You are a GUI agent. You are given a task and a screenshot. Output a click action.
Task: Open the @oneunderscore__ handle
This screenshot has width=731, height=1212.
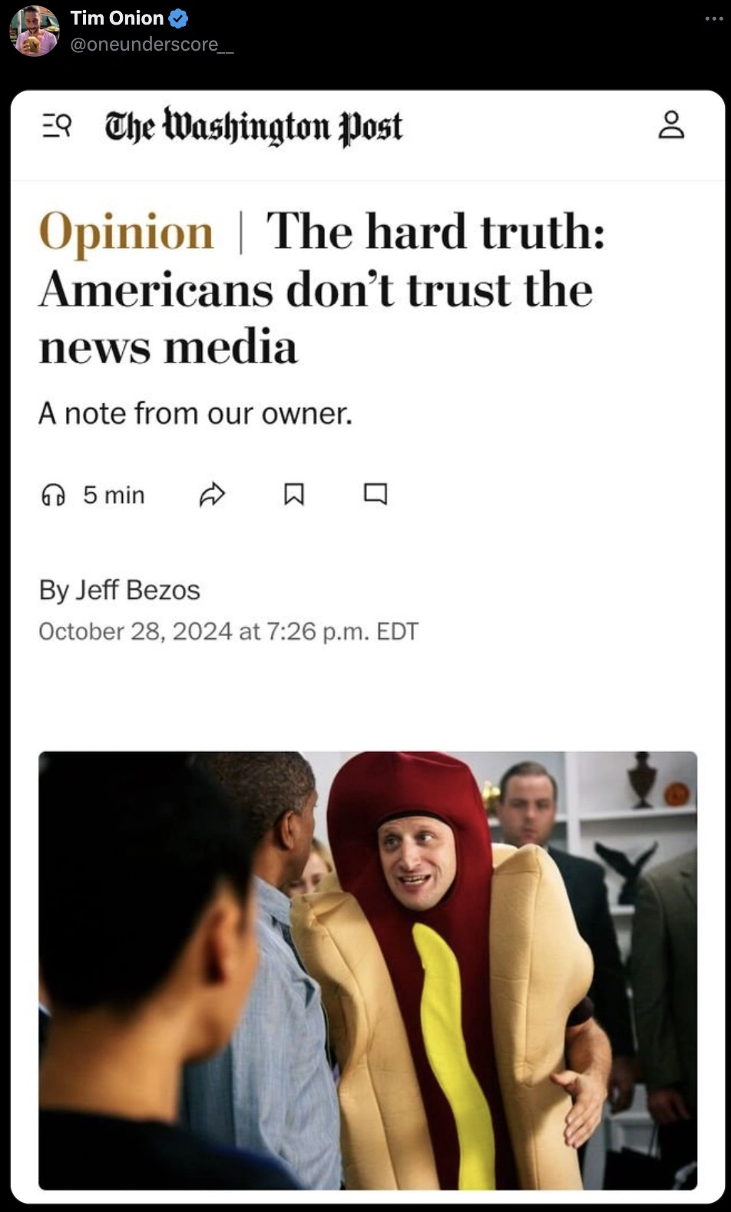(151, 45)
